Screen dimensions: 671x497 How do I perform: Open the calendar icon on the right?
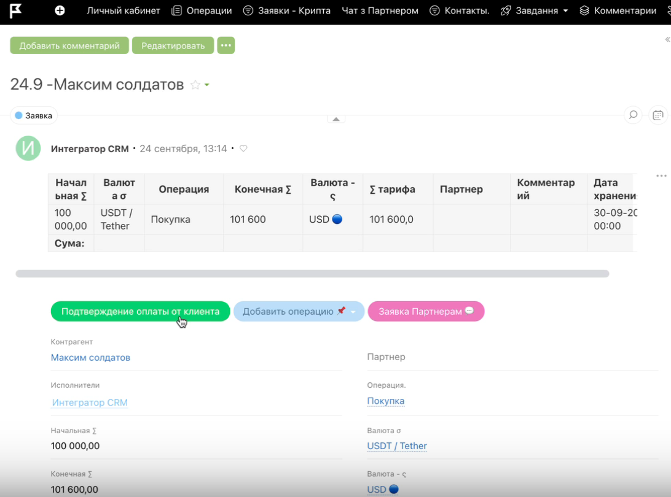point(657,115)
